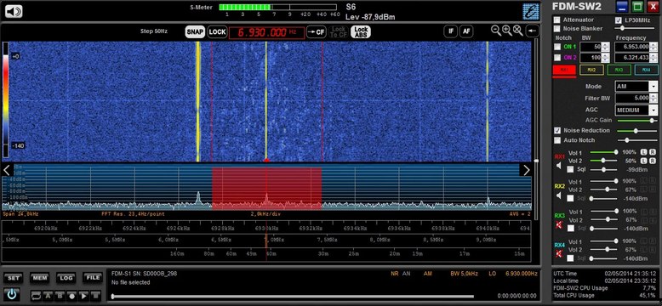
Task: Toggle RX1 Vol 1 left channel L
Action: point(644,152)
